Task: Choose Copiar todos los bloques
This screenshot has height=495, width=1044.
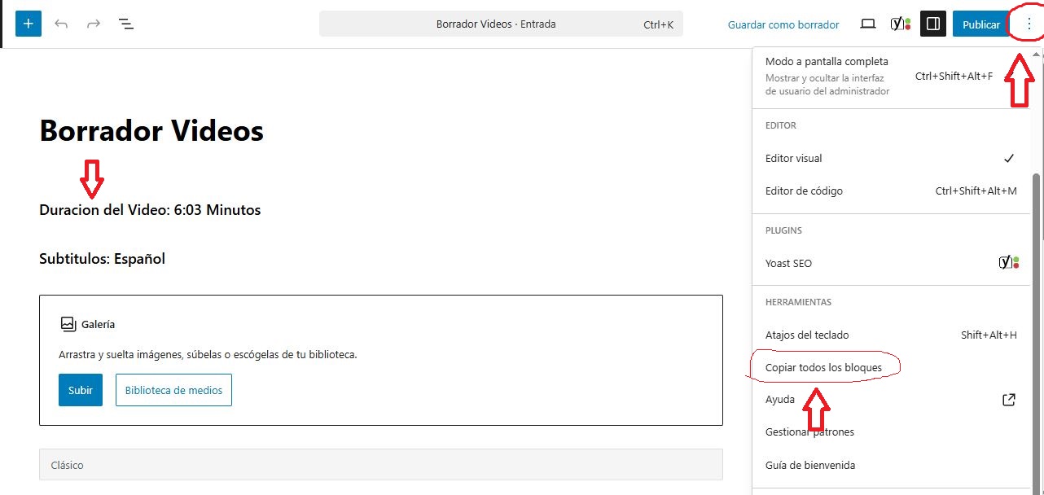Action: (x=823, y=368)
